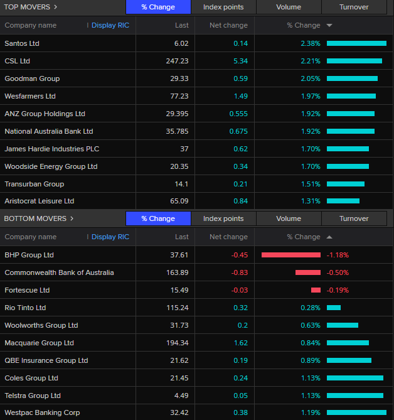Click Commonwealth Bank red -0.50% bar
The width and height of the screenshot is (394, 420).
(308, 272)
